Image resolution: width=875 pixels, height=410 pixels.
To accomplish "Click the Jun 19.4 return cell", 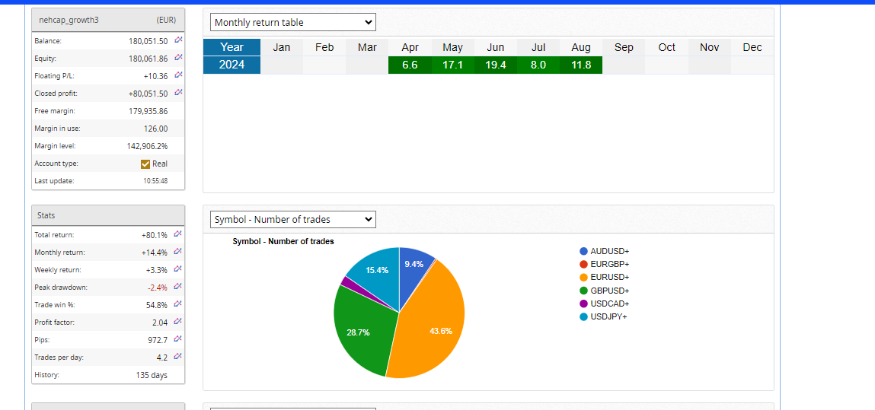I will [x=495, y=65].
